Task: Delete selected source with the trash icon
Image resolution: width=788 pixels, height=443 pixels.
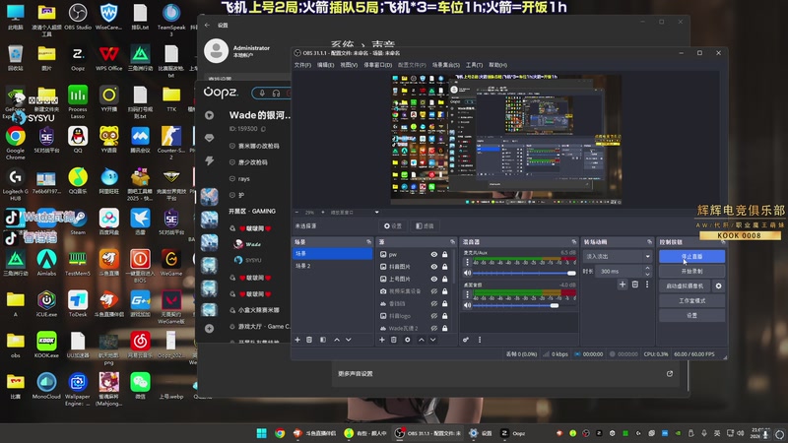Action: (x=394, y=340)
